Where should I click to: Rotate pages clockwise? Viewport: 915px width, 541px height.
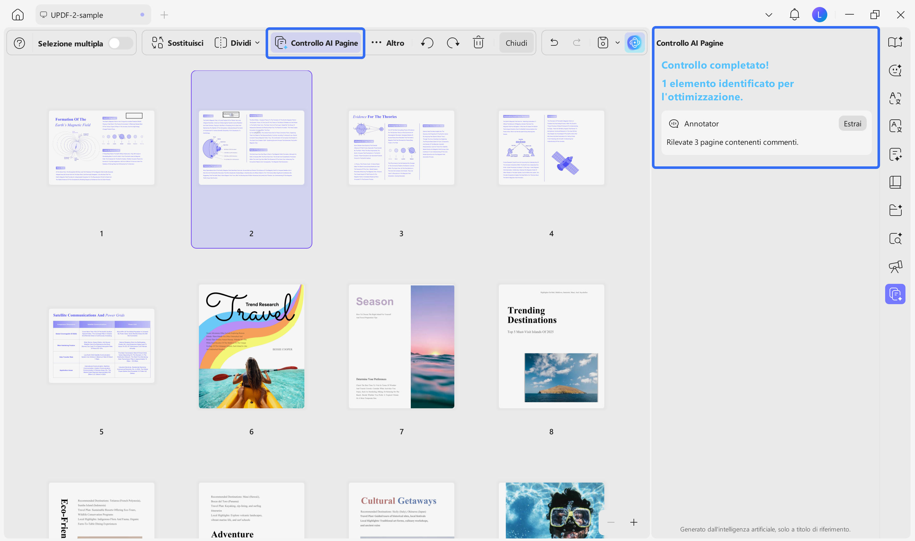click(453, 43)
